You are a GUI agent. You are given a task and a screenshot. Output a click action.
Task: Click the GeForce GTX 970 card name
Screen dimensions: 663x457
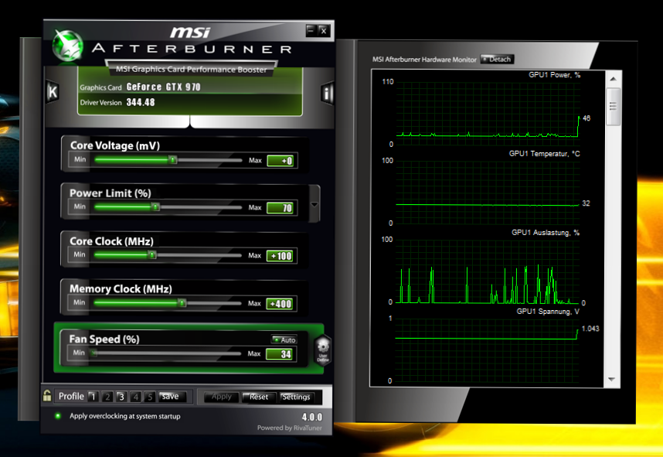tap(163, 87)
